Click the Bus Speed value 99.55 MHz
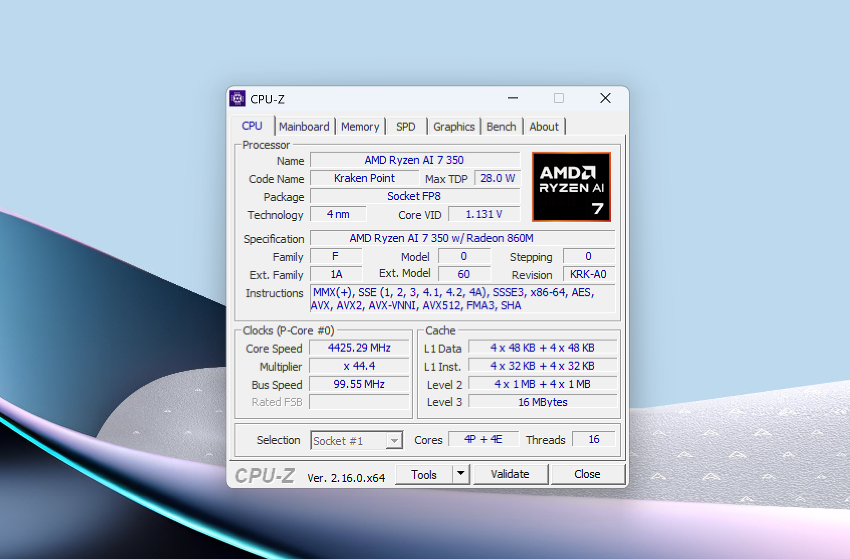Screen dimensions: 850x559 coord(359,384)
